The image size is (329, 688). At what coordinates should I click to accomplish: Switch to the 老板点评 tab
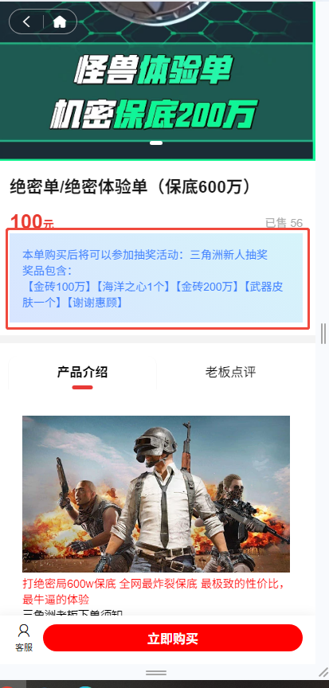230,373
